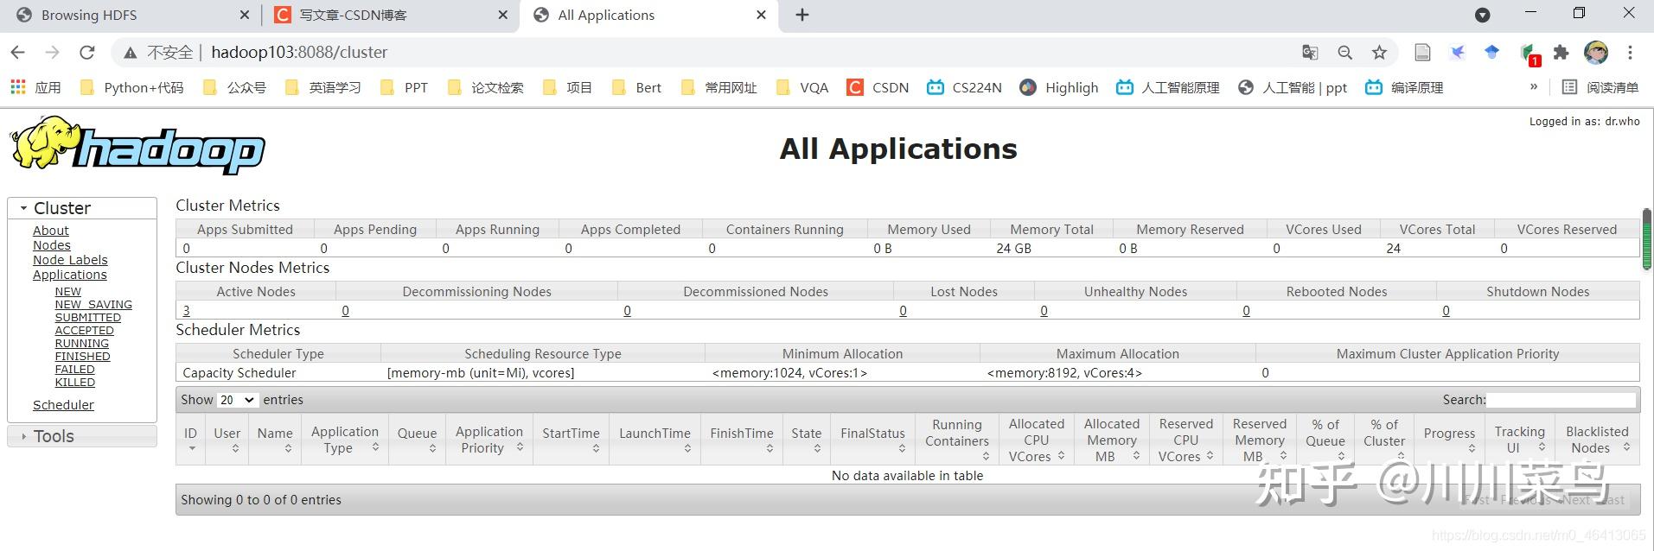The image size is (1654, 551).
Task: Click the user profile avatar icon
Action: [1595, 53]
